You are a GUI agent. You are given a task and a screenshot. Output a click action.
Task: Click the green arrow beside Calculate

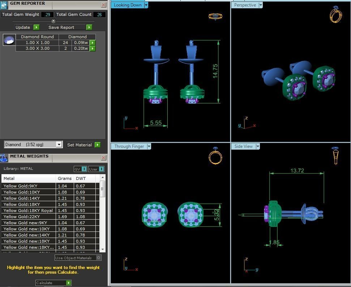coord(69,283)
